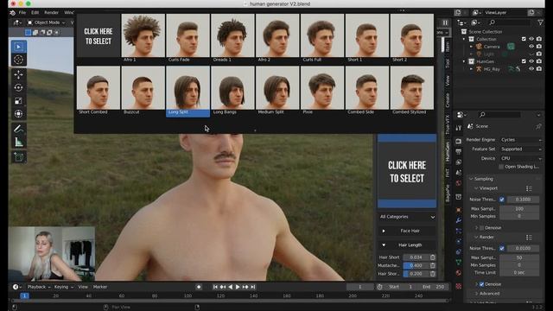This screenshot has width=553, height=311.
Task: Click the outliner filter funnel icon
Action: click(x=540, y=22)
